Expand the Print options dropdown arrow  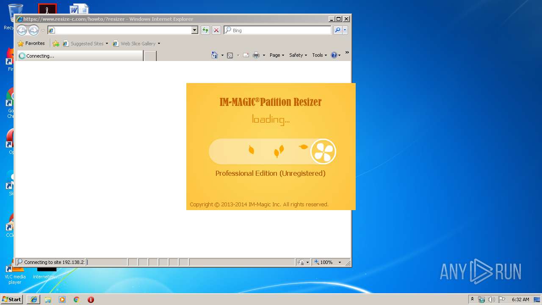pyautogui.click(x=264, y=55)
